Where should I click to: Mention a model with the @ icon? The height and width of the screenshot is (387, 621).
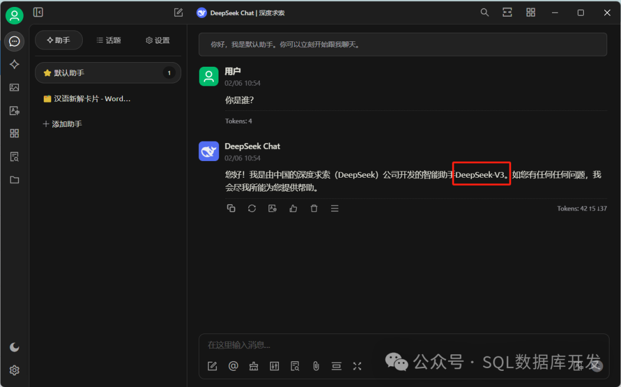[233, 366]
